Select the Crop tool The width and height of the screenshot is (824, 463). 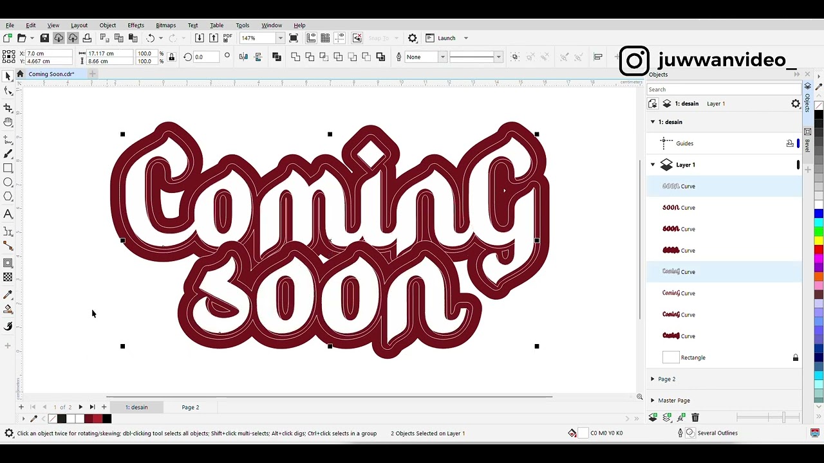pyautogui.click(x=8, y=107)
